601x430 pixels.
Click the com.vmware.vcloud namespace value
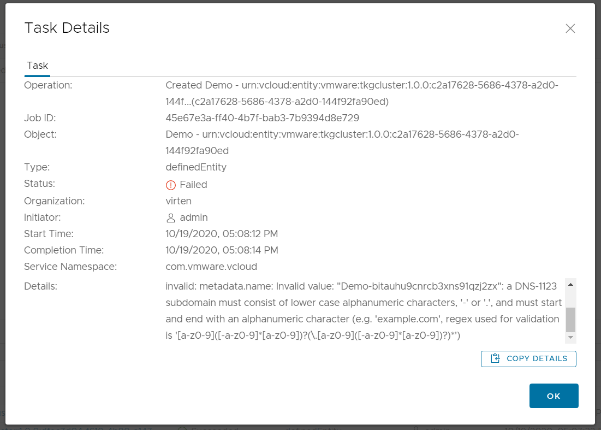211,267
